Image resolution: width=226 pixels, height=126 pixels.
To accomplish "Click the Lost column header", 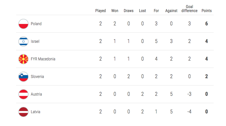I will coord(142,11).
